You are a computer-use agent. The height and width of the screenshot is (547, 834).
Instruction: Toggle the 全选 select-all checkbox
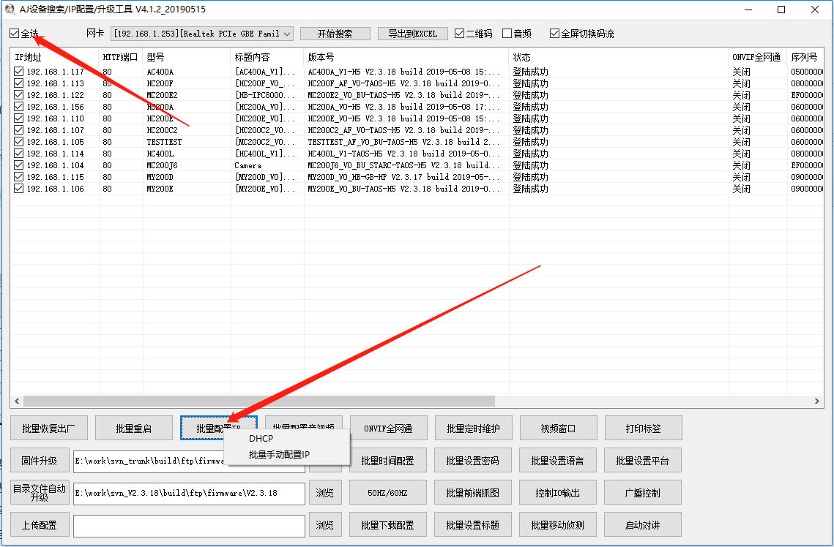(15, 34)
